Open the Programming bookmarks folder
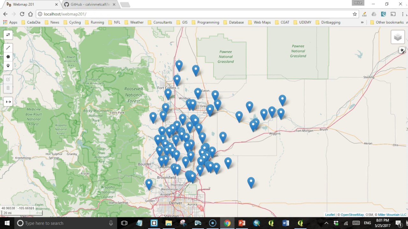 205,22
